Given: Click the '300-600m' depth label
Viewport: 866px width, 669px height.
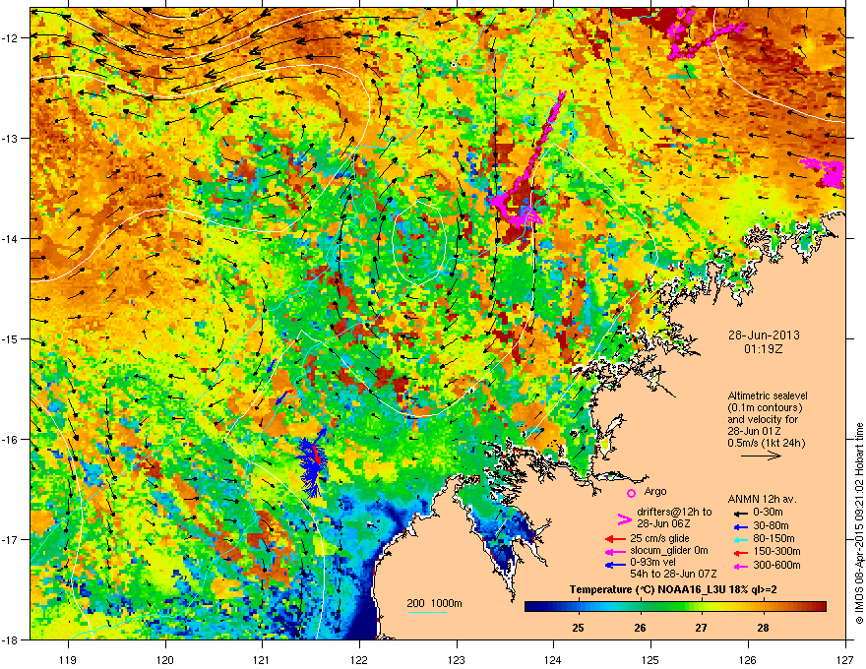Looking at the screenshot, I should (776, 565).
